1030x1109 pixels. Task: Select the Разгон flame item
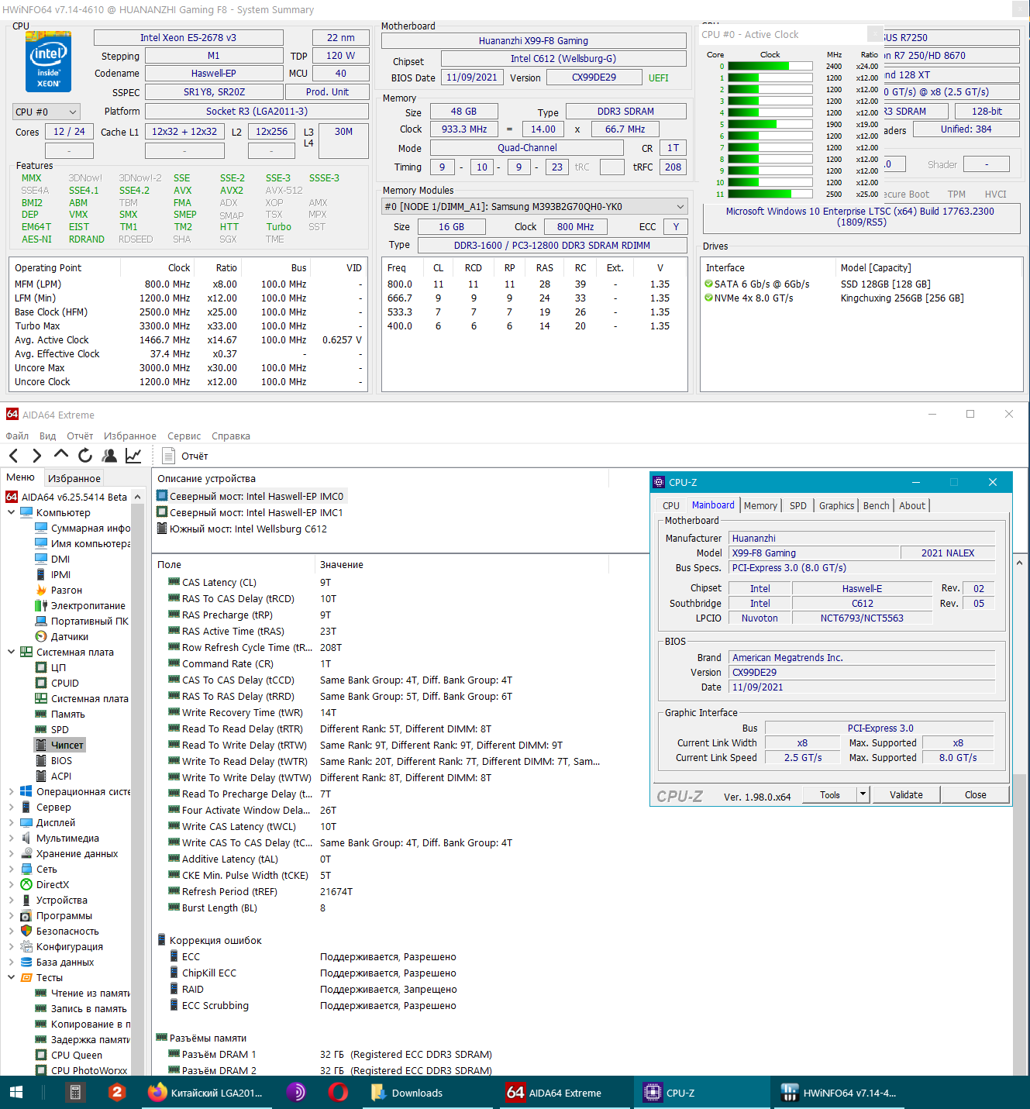pyautogui.click(x=59, y=590)
